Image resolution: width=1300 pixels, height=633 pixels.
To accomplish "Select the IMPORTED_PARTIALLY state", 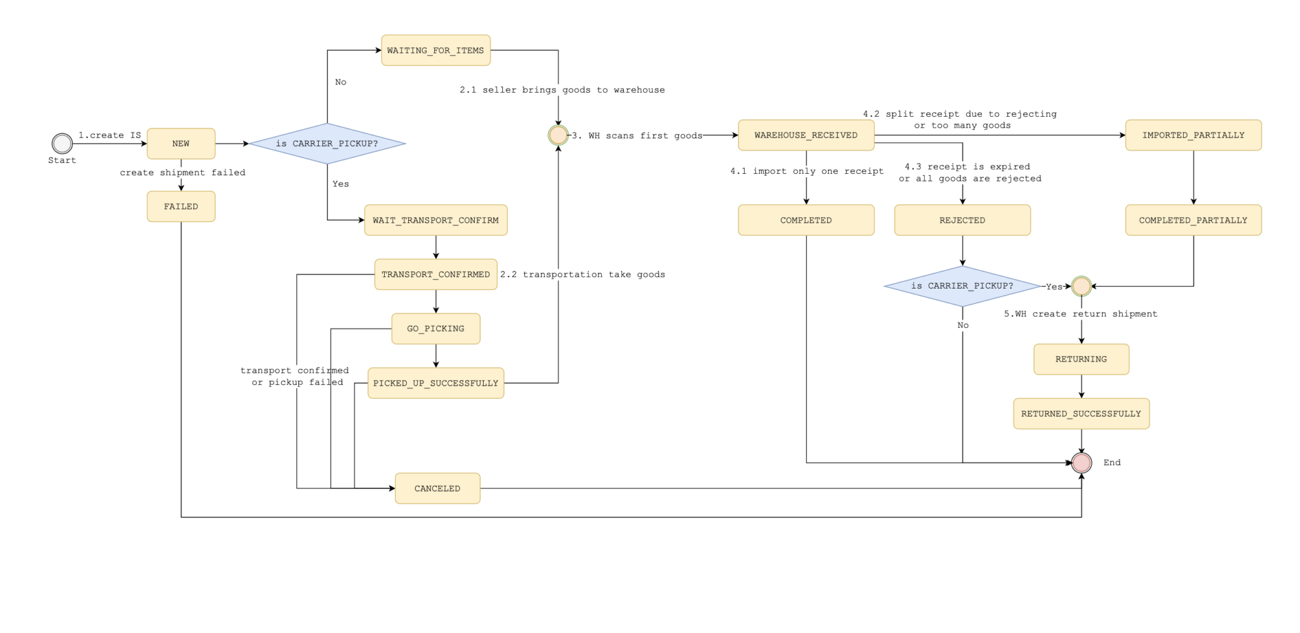I will pyautogui.click(x=1193, y=135).
